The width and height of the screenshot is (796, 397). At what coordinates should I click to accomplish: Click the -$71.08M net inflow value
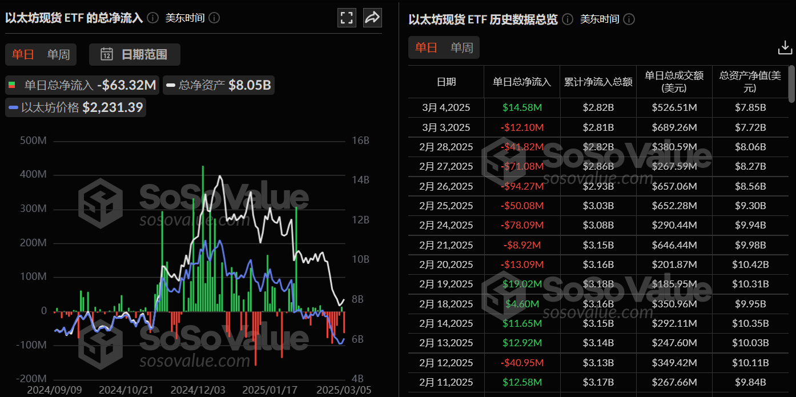522,166
